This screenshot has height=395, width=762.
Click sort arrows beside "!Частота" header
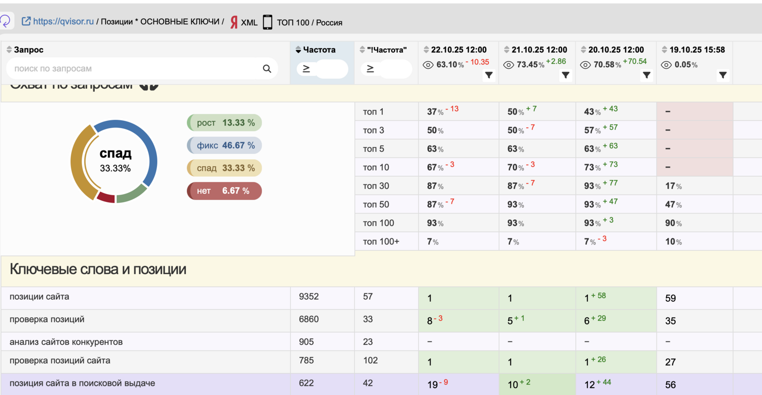(x=362, y=50)
